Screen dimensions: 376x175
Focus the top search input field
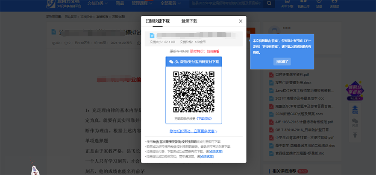tap(226, 3)
